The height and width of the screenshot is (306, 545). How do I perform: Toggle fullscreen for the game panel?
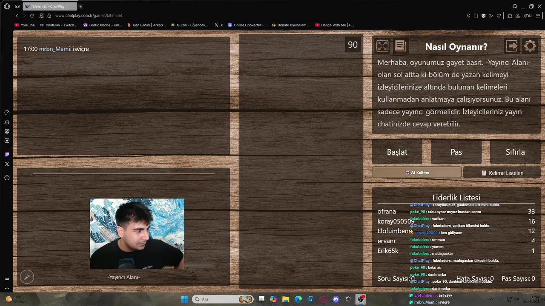382,46
